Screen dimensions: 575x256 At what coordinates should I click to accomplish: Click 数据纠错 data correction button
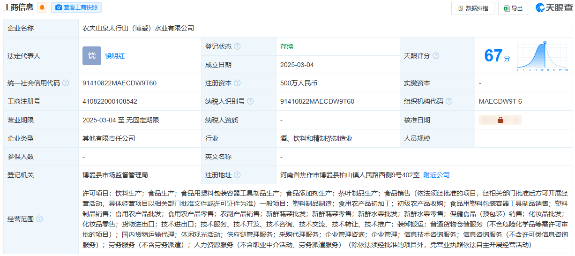point(472,8)
